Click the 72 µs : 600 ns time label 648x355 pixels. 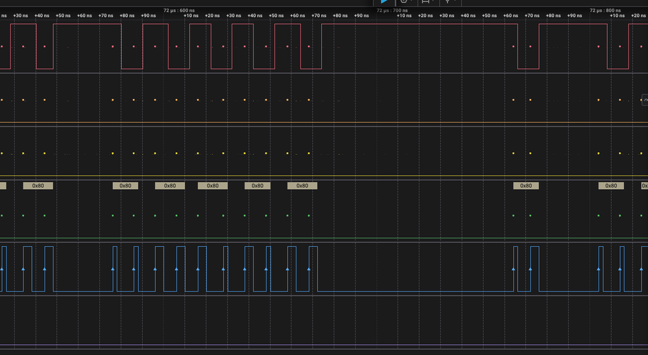[x=179, y=10]
